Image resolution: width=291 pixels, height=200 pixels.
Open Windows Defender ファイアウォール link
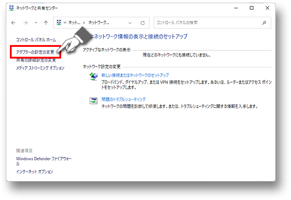44,161
